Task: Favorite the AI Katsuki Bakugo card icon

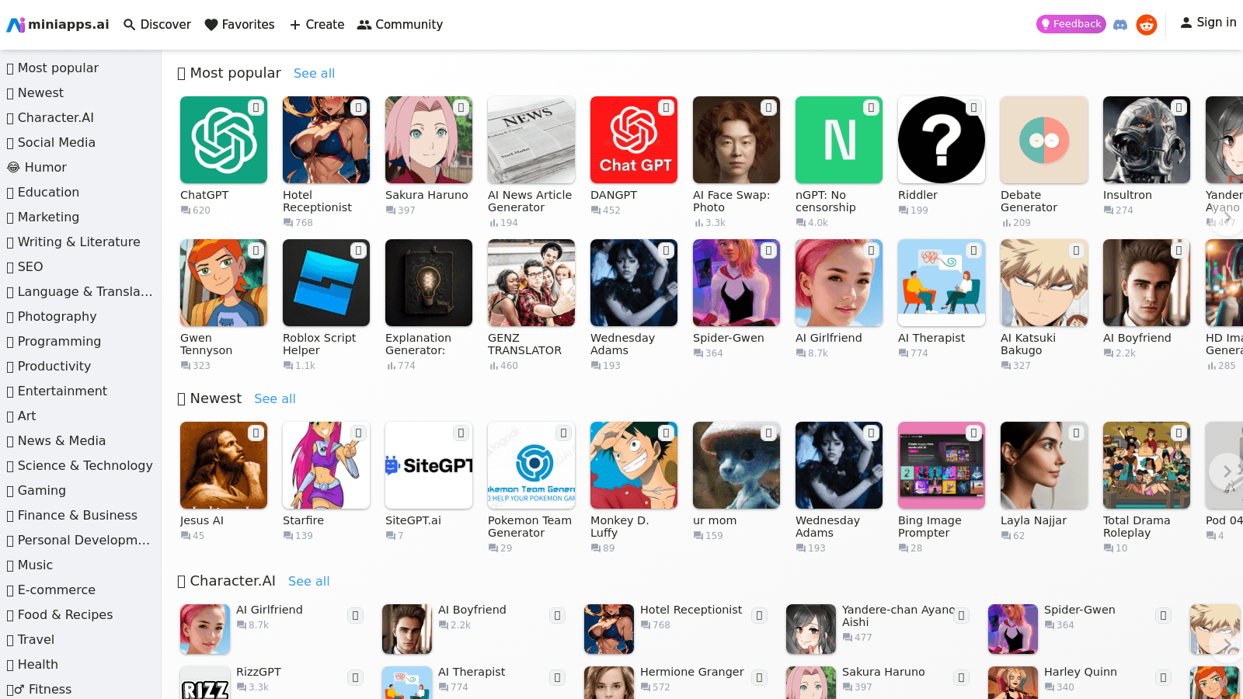Action: pyautogui.click(x=1076, y=251)
